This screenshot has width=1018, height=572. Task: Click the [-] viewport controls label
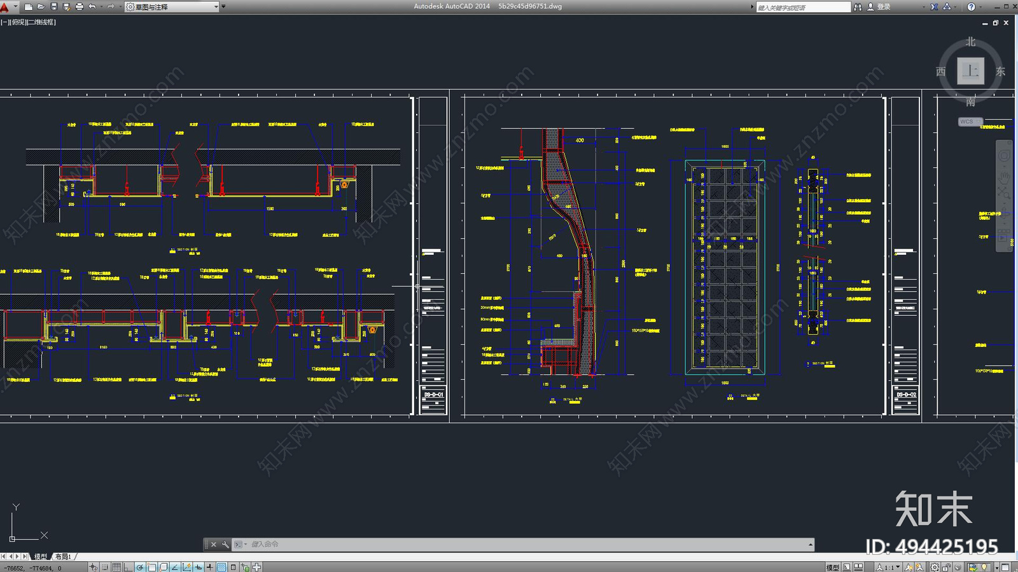click(5, 22)
